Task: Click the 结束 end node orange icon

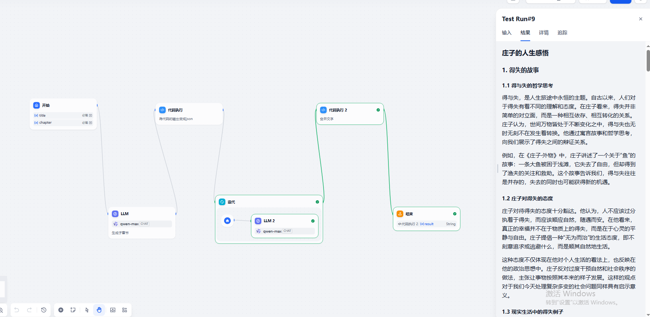Action: [400, 214]
